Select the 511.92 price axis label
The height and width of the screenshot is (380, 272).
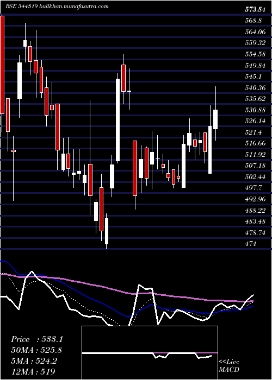coord(255,155)
